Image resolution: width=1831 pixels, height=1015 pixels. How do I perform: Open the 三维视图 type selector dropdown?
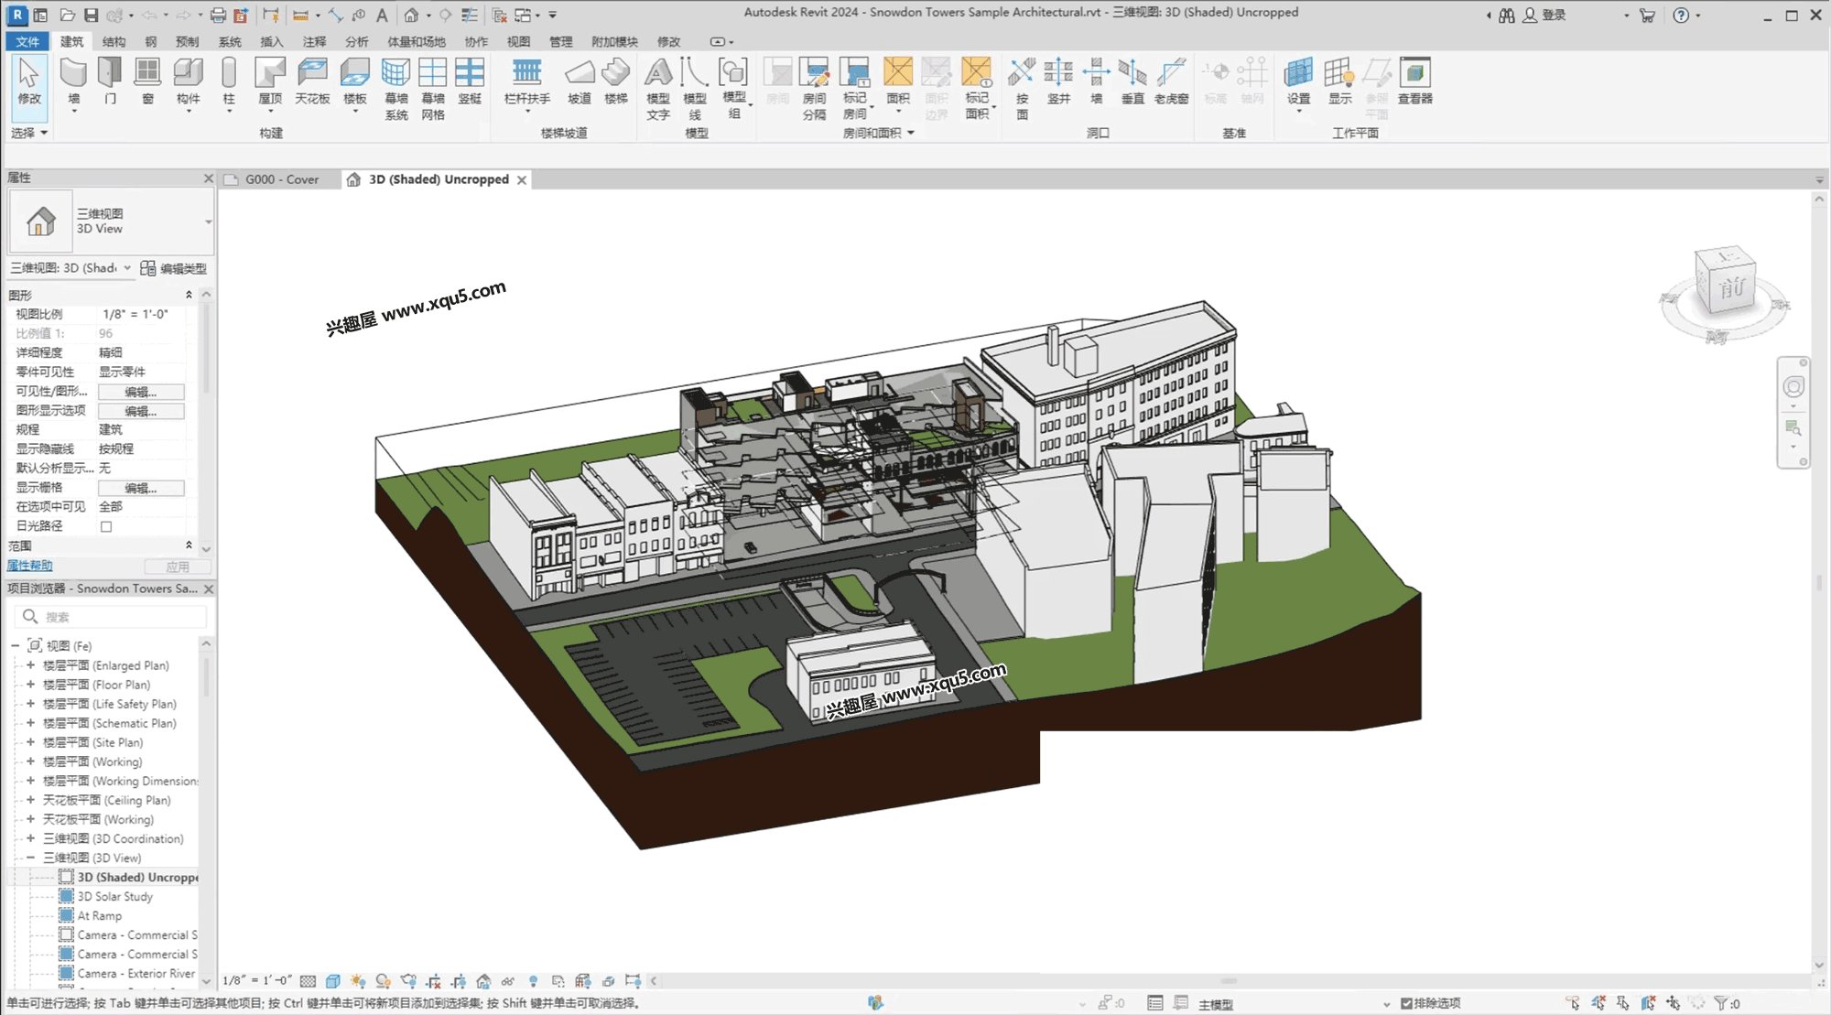coord(208,221)
